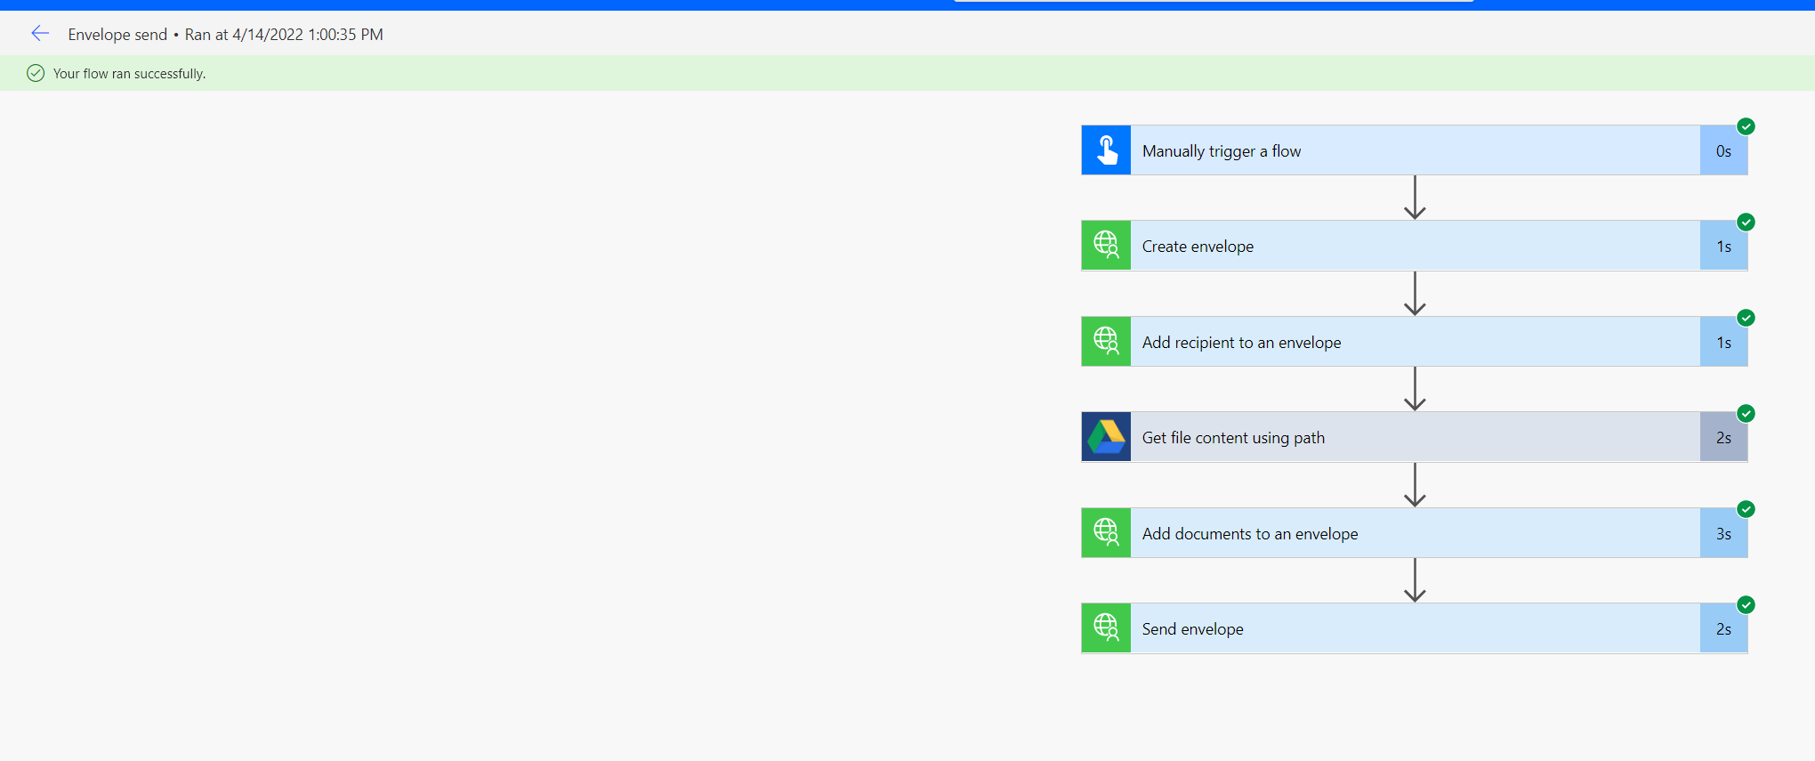Expand the Send envelope step
This screenshot has width=1815, height=761.
[1415, 628]
